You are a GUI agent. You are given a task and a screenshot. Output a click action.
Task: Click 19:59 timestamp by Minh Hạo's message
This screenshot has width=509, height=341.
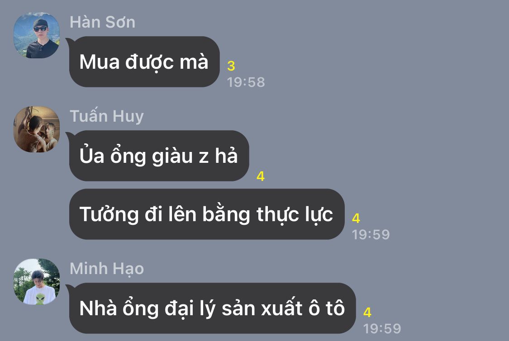click(x=382, y=329)
